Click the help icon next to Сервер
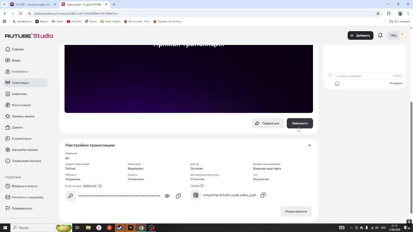This screenshot has width=413, height=232. 202,186
